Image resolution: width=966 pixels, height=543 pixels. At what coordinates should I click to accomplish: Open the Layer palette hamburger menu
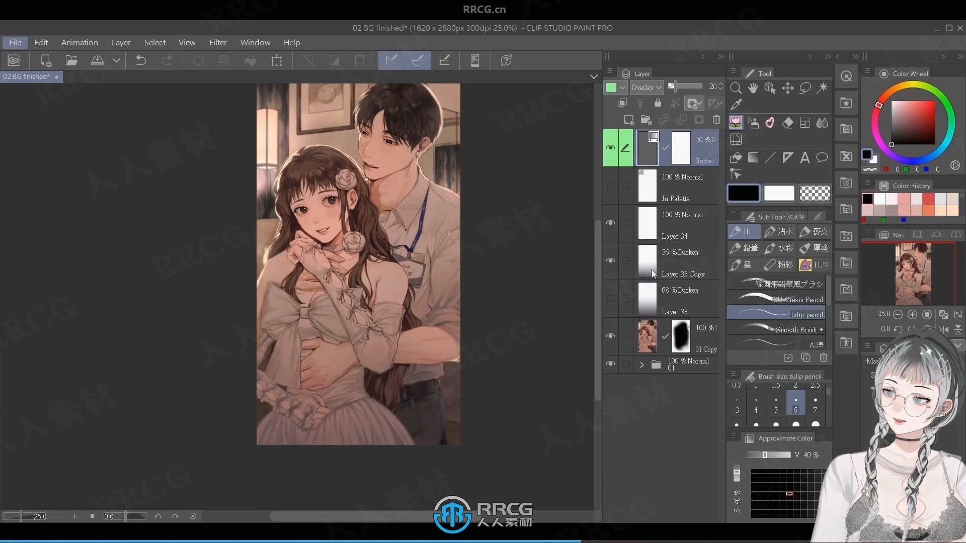609,71
